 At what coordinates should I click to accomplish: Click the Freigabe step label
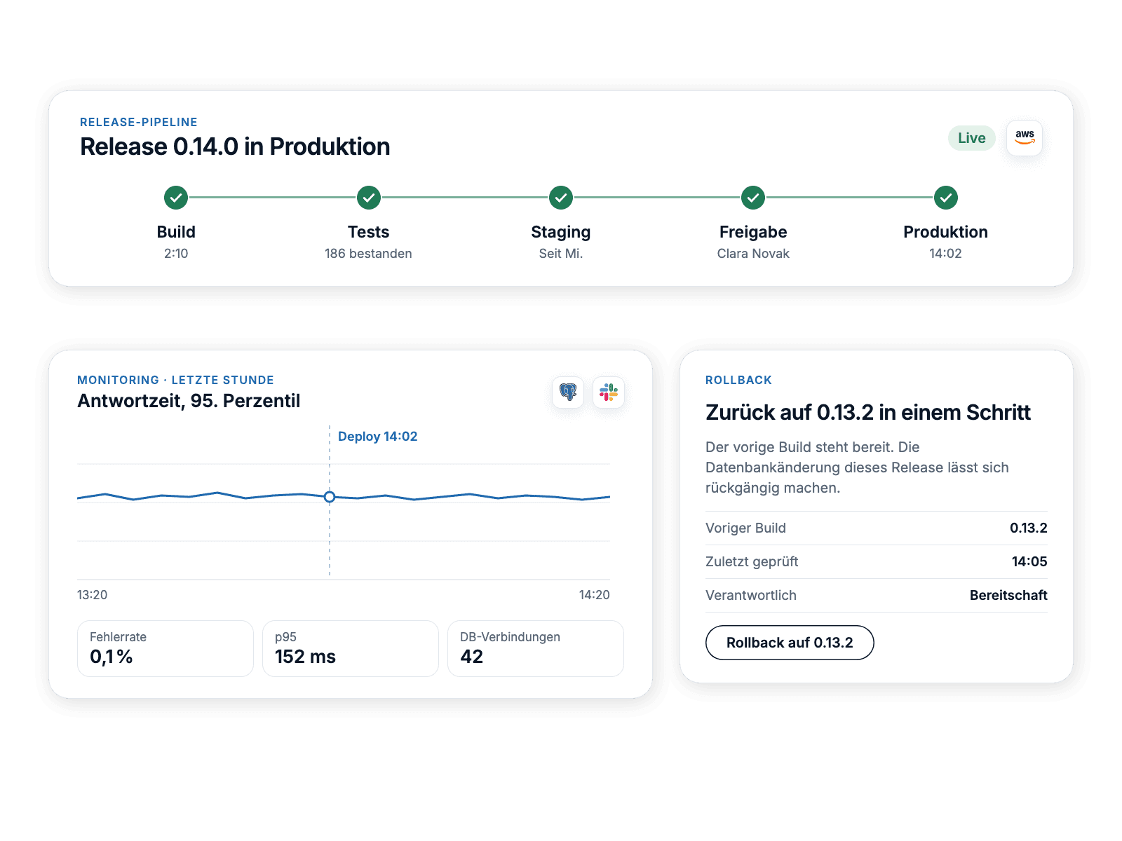(753, 232)
